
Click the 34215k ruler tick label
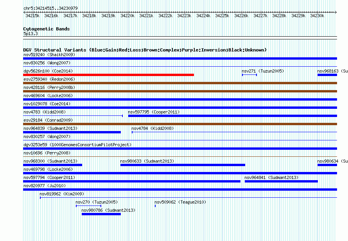pos(32,16)
